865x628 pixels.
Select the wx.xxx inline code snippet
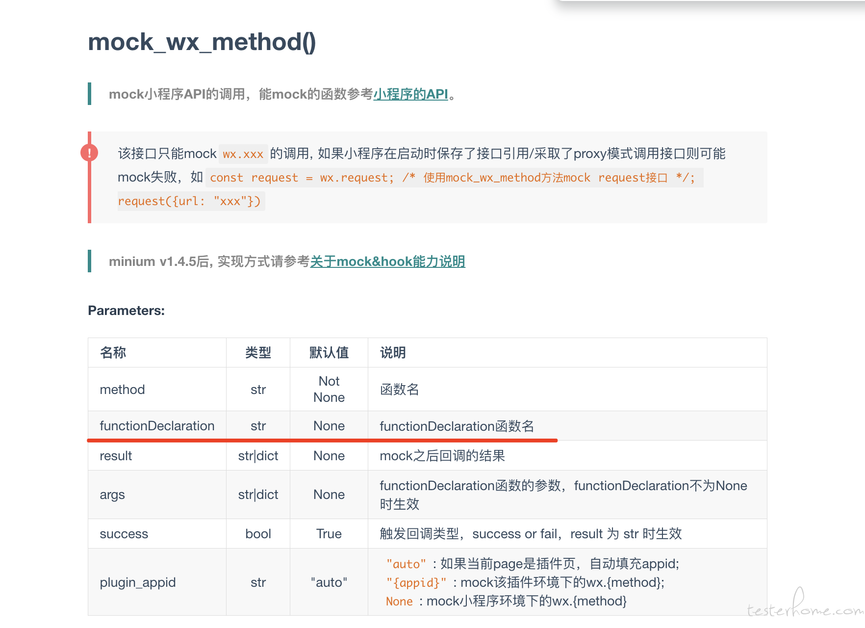[x=243, y=154]
